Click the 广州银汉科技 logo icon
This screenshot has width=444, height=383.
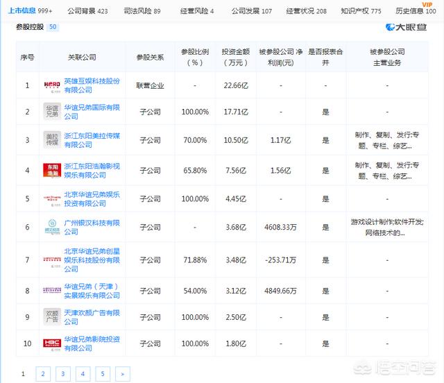pyautogui.click(x=52, y=227)
